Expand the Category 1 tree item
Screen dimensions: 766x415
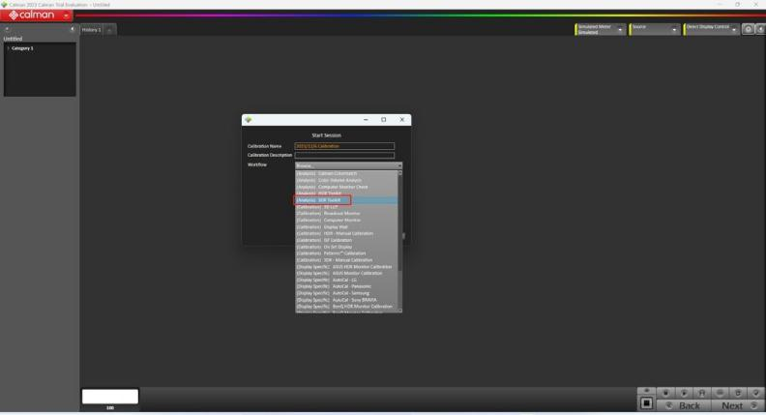point(8,48)
